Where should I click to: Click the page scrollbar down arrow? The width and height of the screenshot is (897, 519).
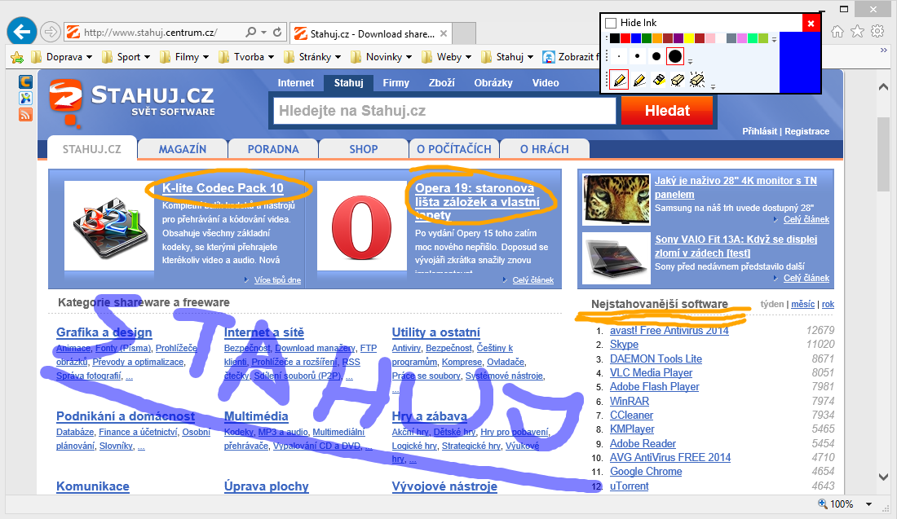[883, 477]
